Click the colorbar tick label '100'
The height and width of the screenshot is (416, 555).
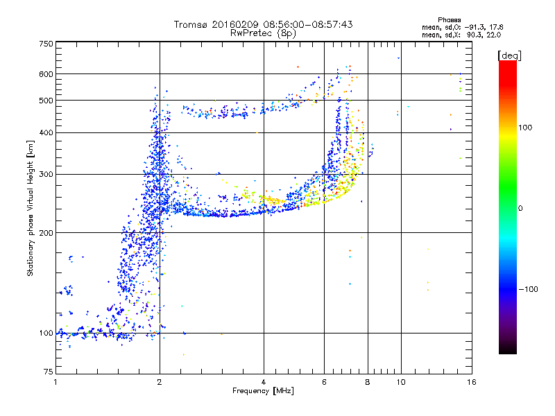click(x=525, y=128)
